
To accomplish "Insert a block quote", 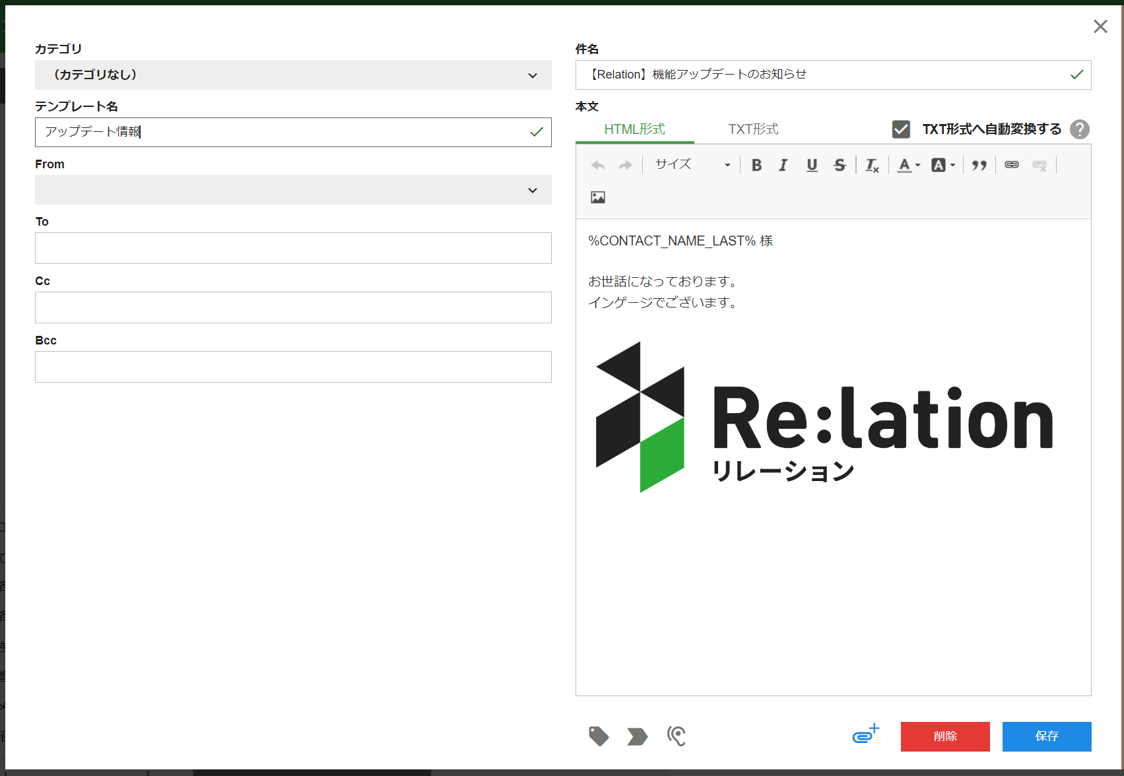I will point(979,165).
